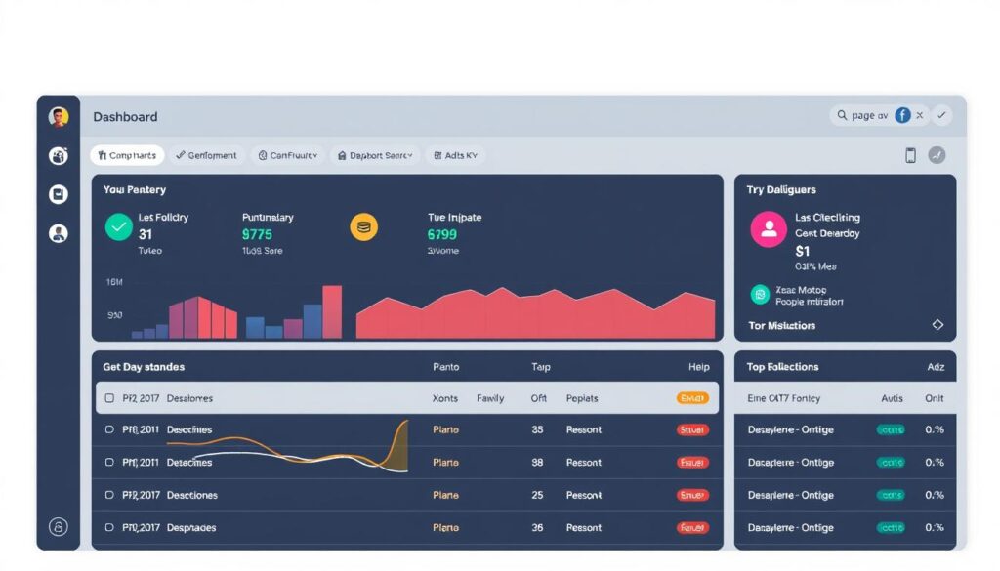Expand the Dapbort Searcy dropdown
The height and width of the screenshot is (571, 1000).
click(x=375, y=155)
